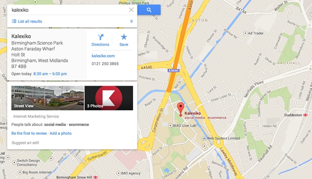Select the BIAD User Lab marker
312x179 pixels.
point(170,125)
